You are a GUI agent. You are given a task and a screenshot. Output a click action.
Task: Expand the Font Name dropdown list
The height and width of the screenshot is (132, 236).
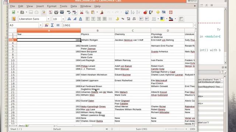point(48,19)
